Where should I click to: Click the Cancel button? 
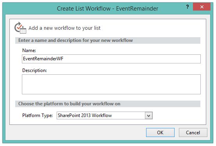[x=193, y=132]
